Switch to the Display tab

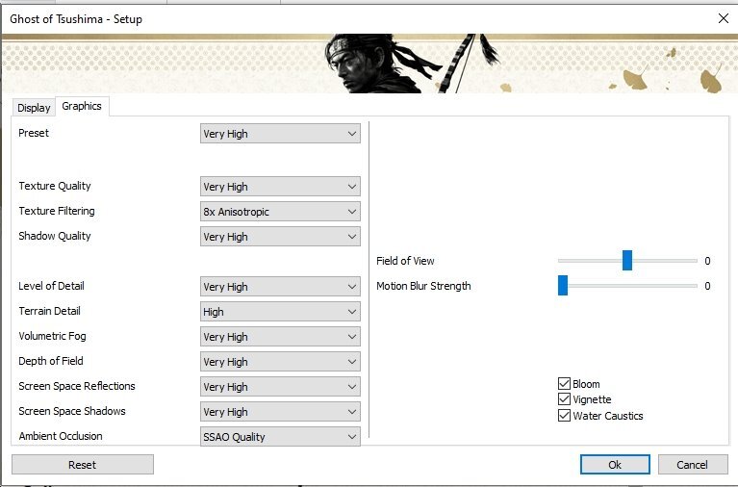point(34,108)
